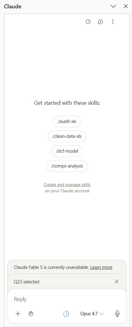
Task: Click the Claude Fable 5 unavailable banner
Action: click(67, 267)
